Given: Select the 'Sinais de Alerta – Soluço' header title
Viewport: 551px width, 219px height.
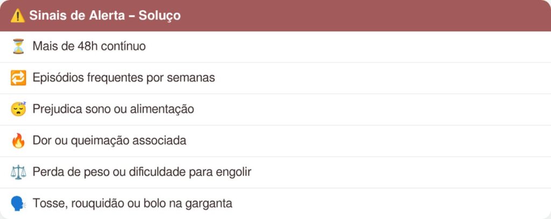Looking at the screenshot, I should 105,16.
